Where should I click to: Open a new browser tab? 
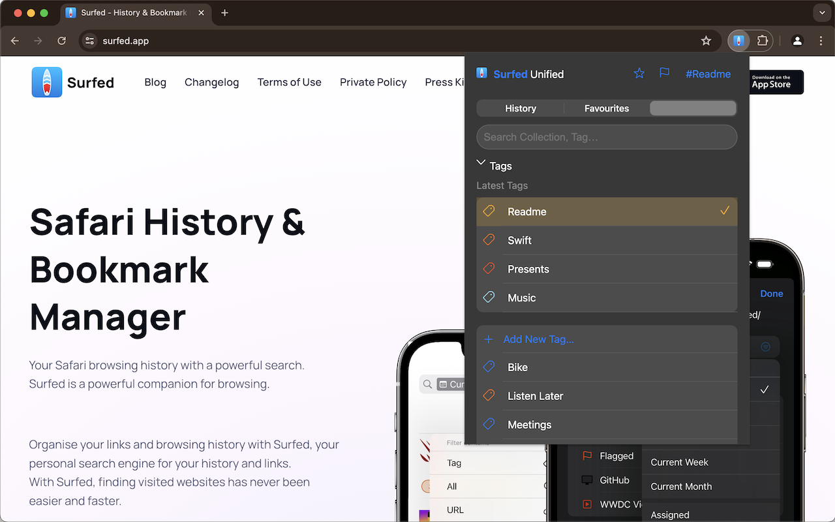coord(224,12)
